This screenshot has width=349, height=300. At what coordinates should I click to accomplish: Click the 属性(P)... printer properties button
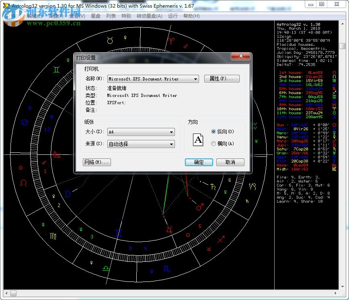[x=222, y=79]
